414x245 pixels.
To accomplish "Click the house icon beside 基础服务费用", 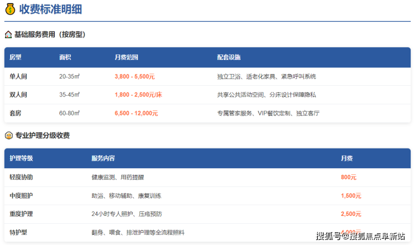I will click(8, 35).
